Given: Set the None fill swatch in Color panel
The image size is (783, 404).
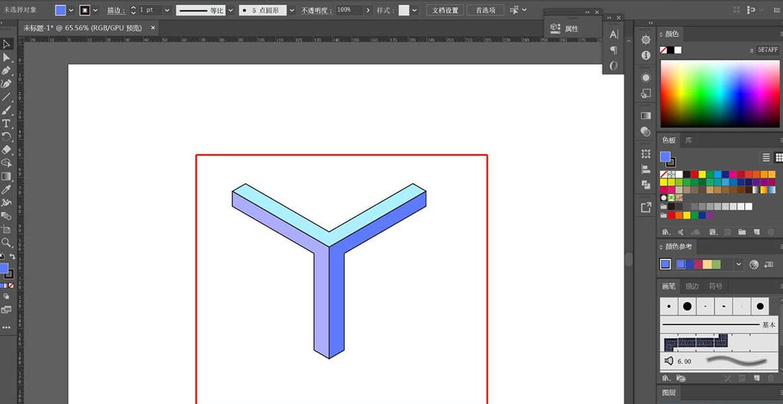Looking at the screenshot, I should point(663,50).
